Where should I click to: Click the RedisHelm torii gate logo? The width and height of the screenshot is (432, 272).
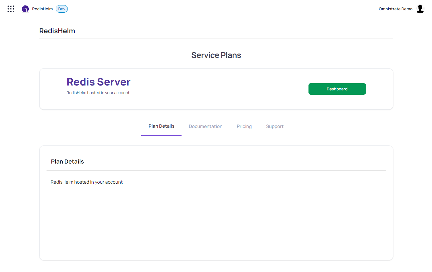(25, 9)
